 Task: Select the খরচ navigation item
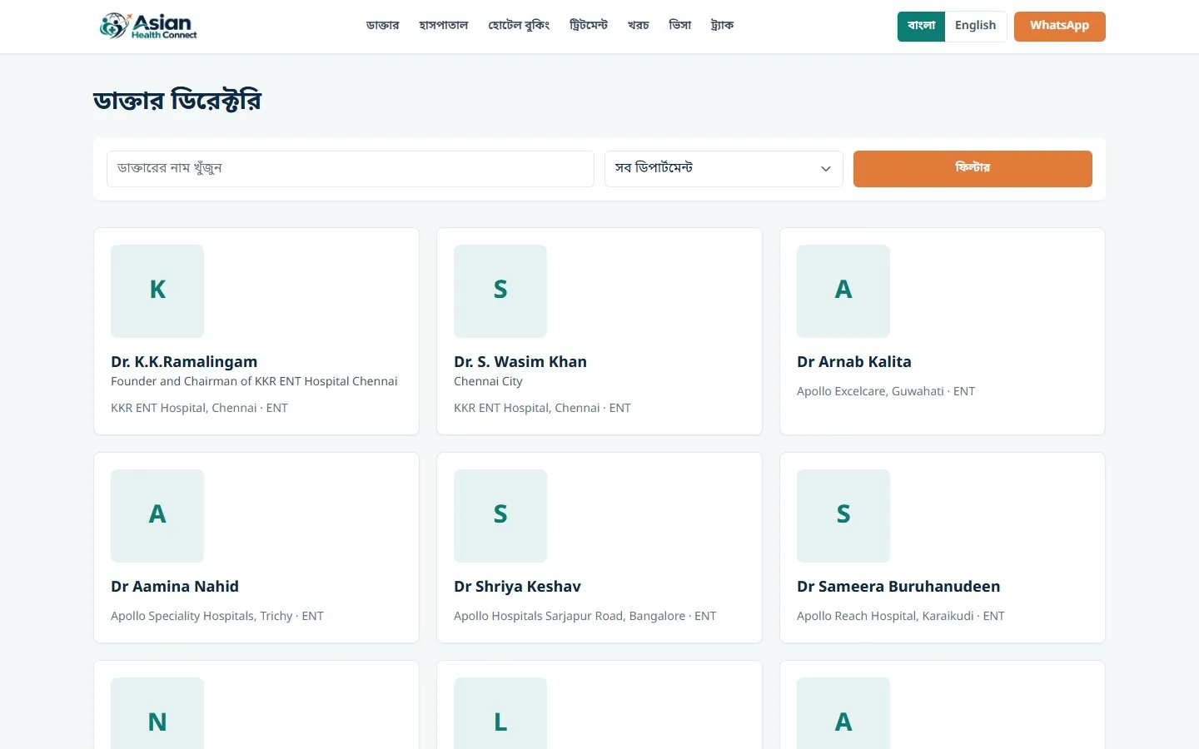[639, 26]
